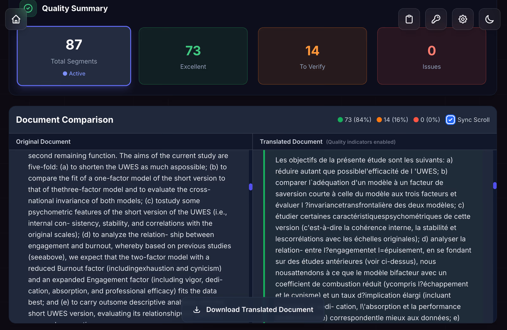Open the clipboard icon button
Image resolution: width=507 pixels, height=330 pixels.
coord(409,19)
